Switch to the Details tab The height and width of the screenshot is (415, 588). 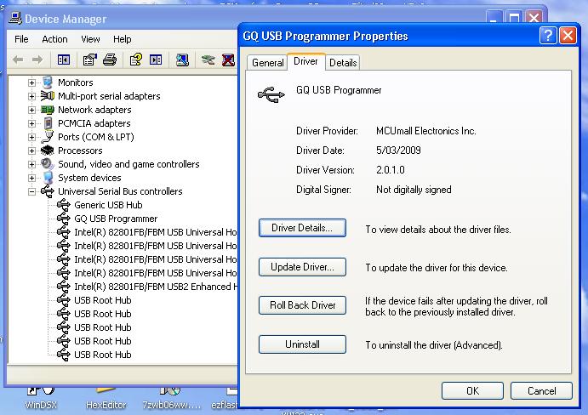343,63
